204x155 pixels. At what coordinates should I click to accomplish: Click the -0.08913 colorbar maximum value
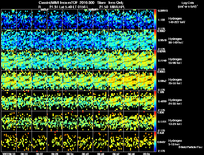click(162, 11)
